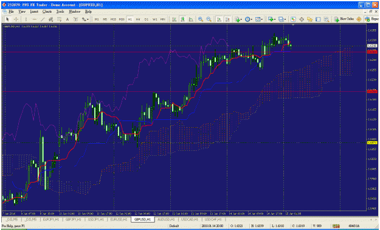Click the Default profile status bar entry
The image size is (380, 230).
click(174, 226)
